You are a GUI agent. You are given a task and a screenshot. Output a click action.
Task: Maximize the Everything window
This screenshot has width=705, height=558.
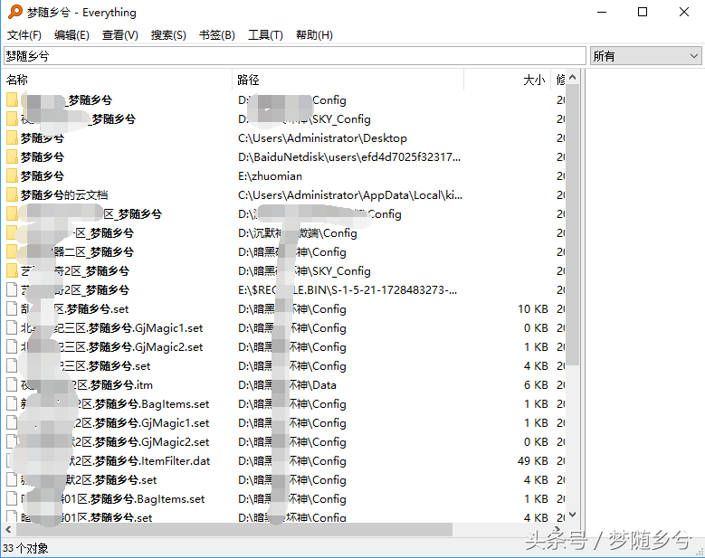[643, 12]
